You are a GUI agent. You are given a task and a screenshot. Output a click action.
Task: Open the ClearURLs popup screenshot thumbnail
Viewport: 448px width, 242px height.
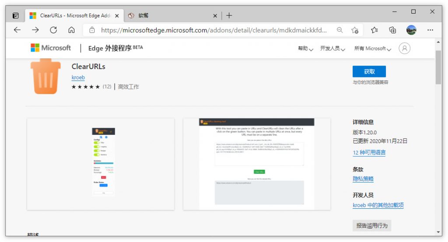click(101, 164)
